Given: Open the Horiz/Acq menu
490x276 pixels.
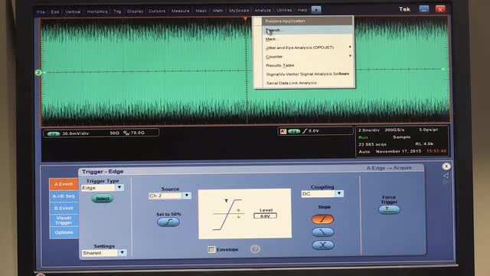Looking at the screenshot, I should point(97,11).
